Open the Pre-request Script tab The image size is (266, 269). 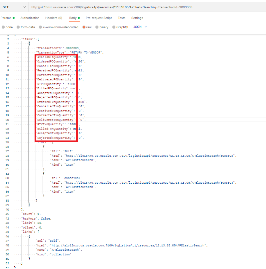(x=99, y=18)
